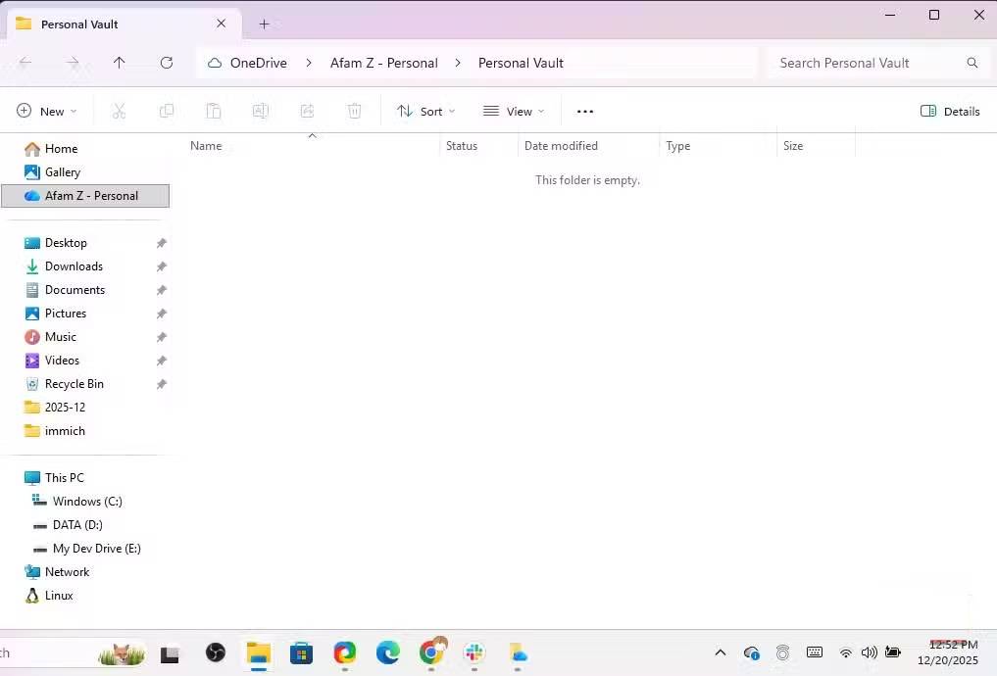997x676 pixels.
Task: Open Videos quick access folder
Action: click(x=62, y=361)
